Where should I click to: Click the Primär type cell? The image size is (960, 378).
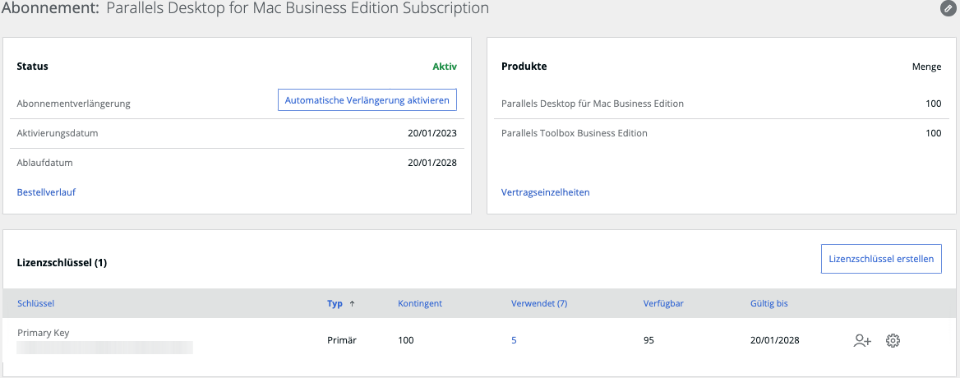tap(342, 340)
